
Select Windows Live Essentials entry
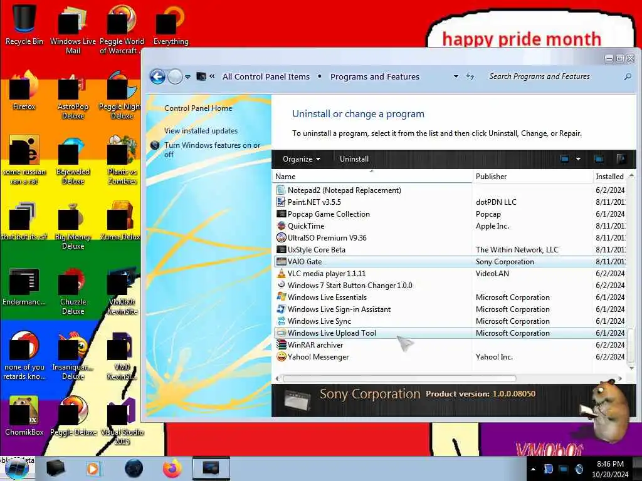point(450,297)
